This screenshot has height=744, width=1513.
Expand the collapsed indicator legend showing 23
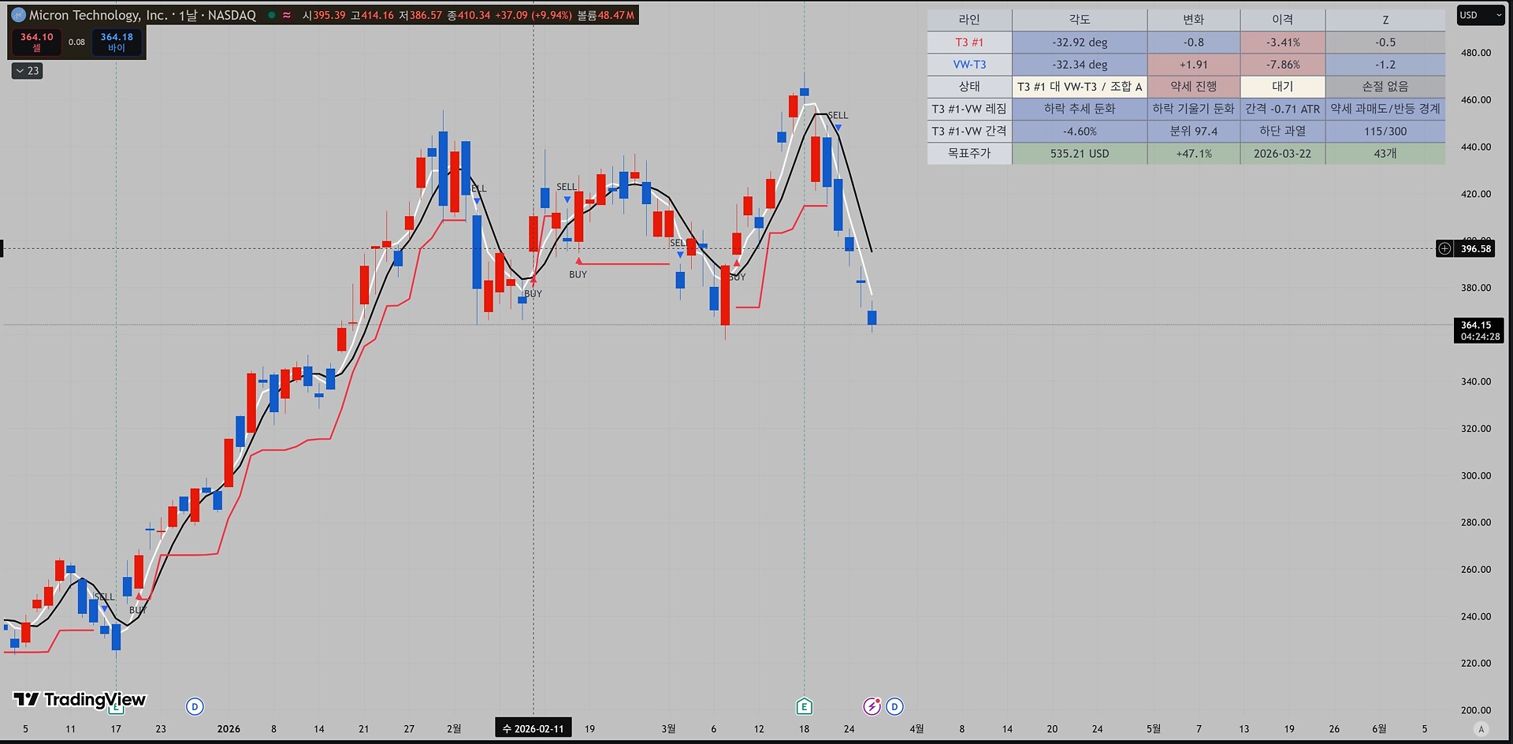click(x=28, y=71)
